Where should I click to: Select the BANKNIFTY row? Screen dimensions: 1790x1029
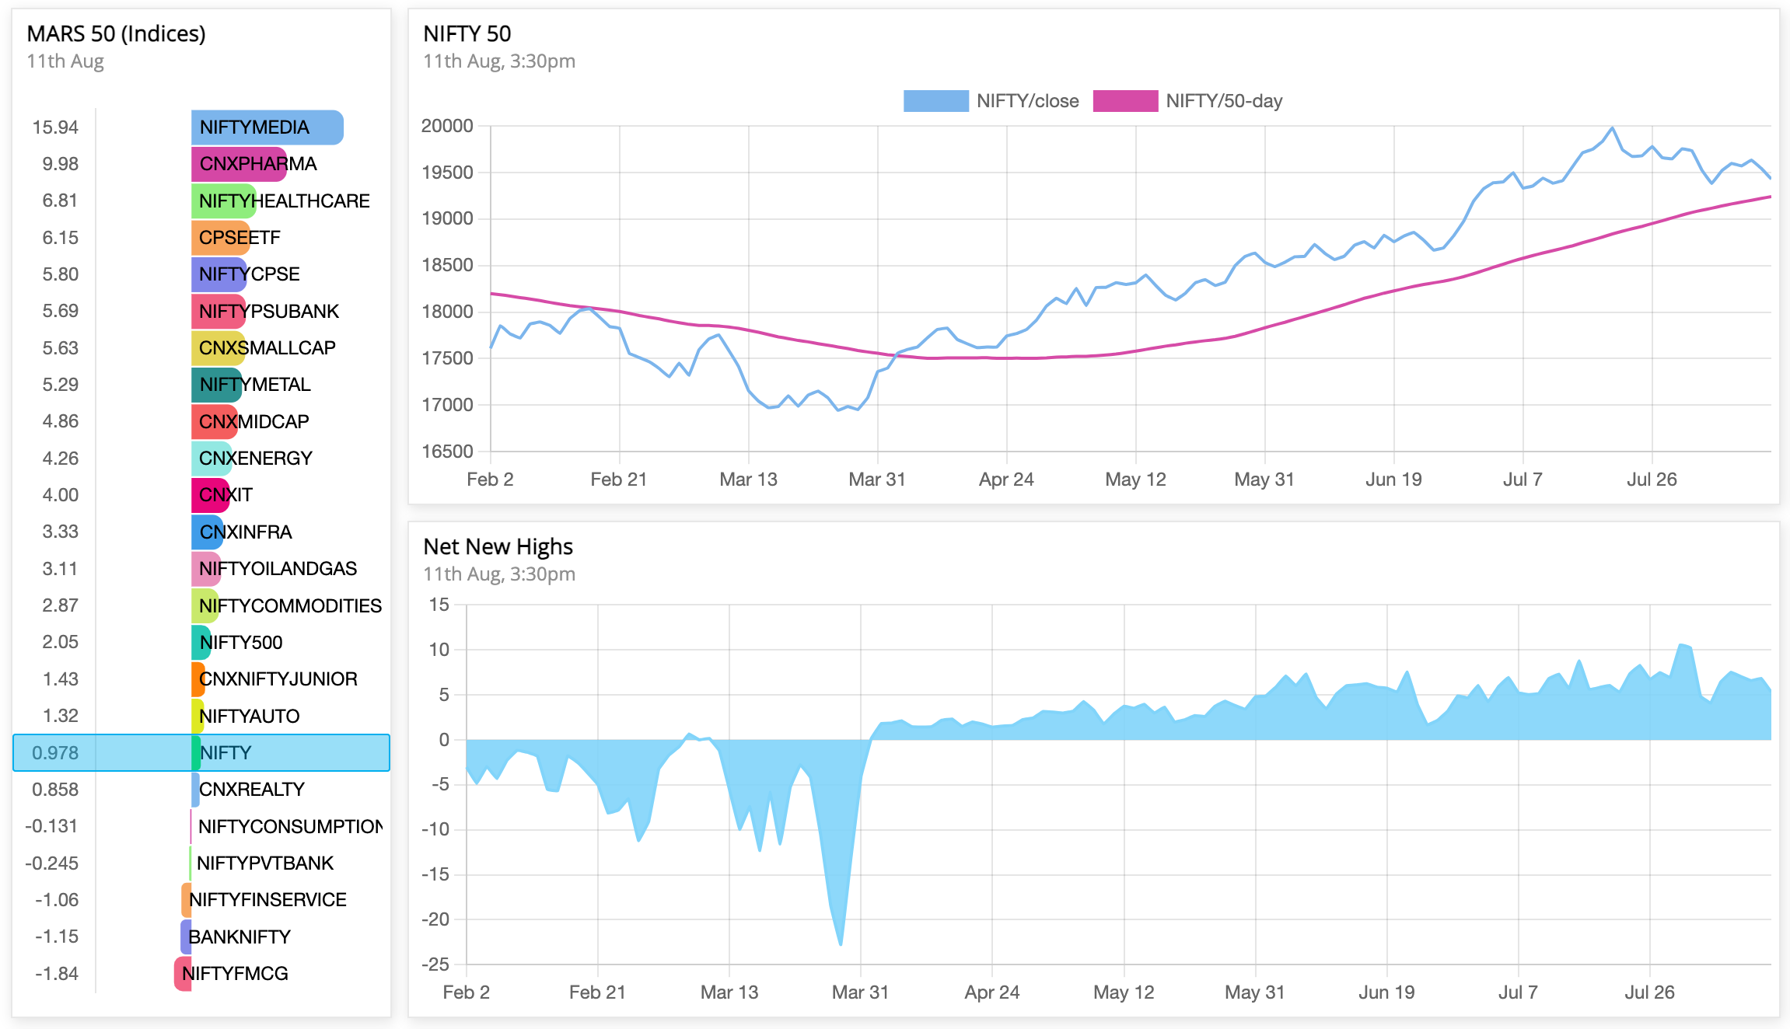point(201,937)
